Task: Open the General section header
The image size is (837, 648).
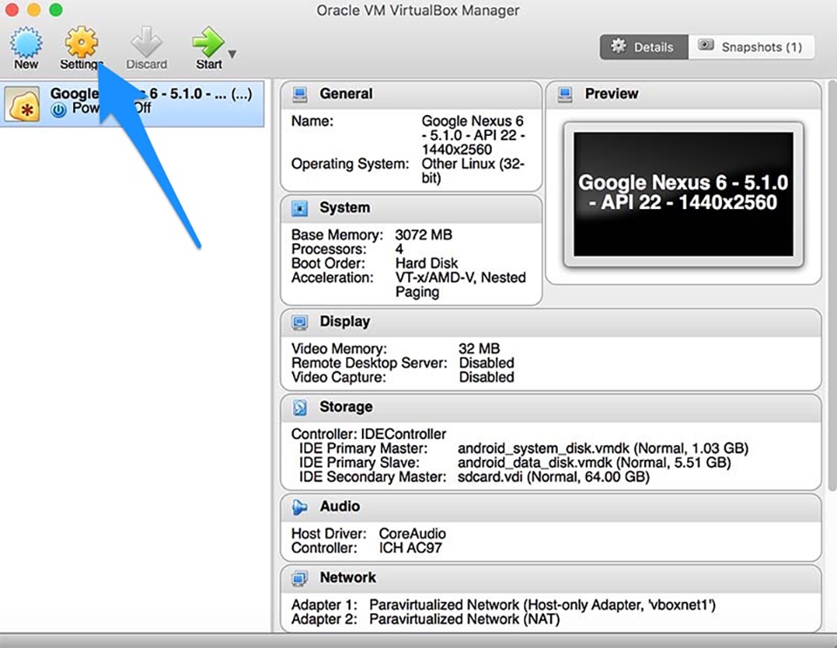Action: pos(411,94)
